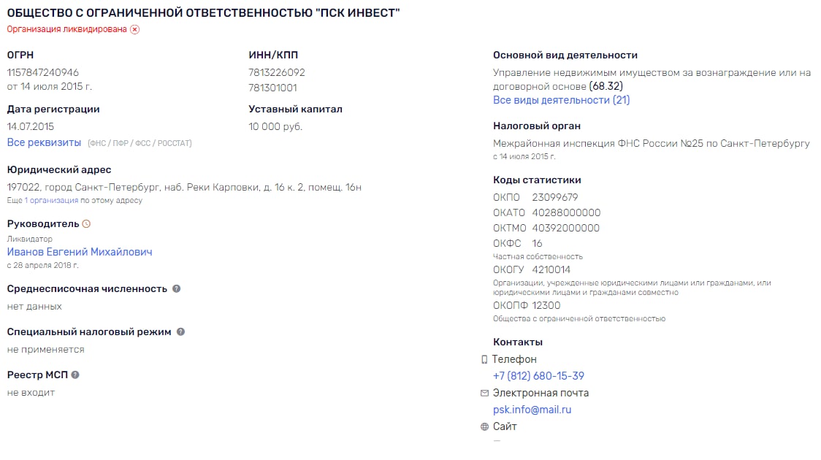The height and width of the screenshot is (460, 821).
Task: Click the clock history icon beside Руководитель
Action: [86, 224]
